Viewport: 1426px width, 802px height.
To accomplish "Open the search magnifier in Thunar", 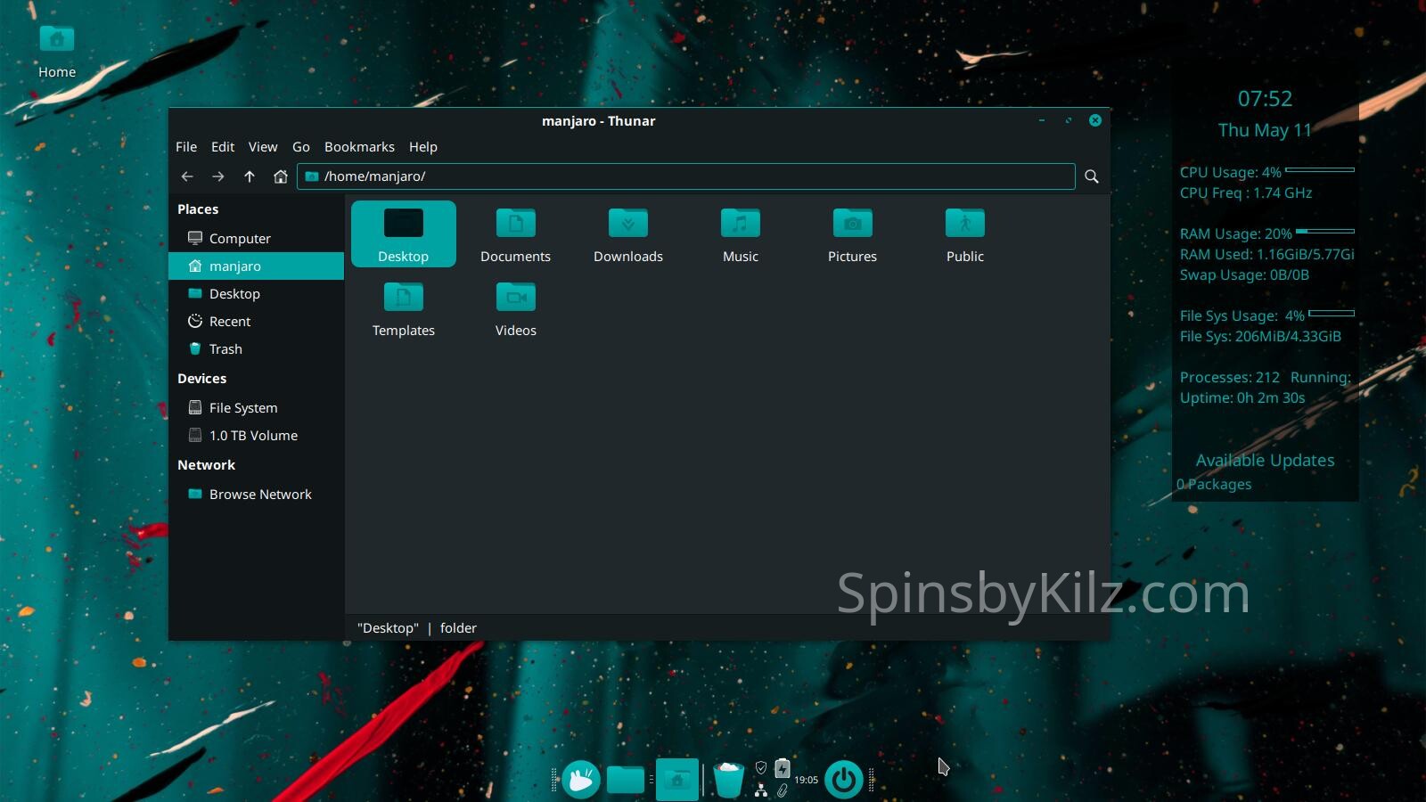I will [x=1091, y=176].
